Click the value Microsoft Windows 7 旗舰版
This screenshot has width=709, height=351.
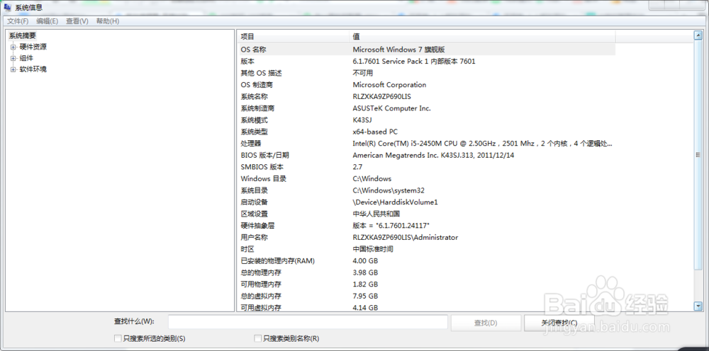click(398, 50)
